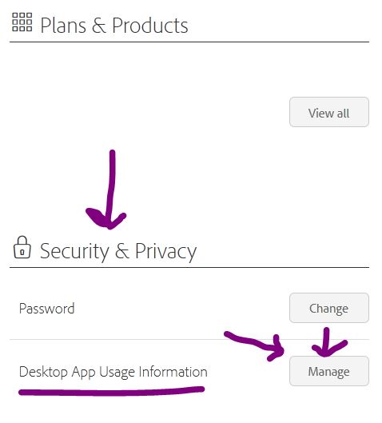The image size is (382, 423).
Task: Open the View all plans button
Action: coord(329,112)
